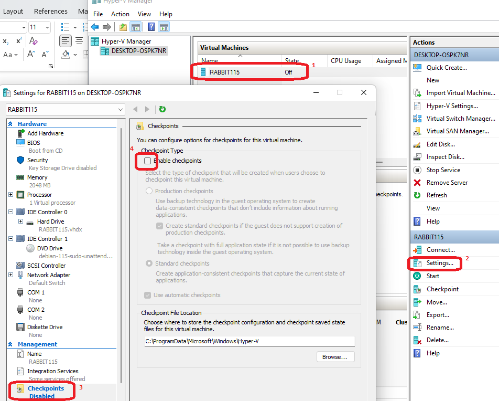Open Virtual SAN Manager
Screen dimensions: 499x401
pos(458,131)
